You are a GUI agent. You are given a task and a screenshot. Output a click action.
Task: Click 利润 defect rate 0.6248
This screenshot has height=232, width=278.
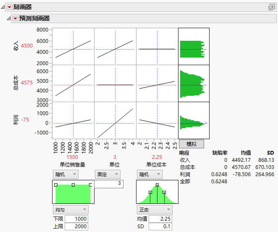pyautogui.click(x=219, y=174)
